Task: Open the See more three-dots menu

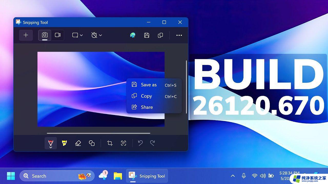Action: 179,35
